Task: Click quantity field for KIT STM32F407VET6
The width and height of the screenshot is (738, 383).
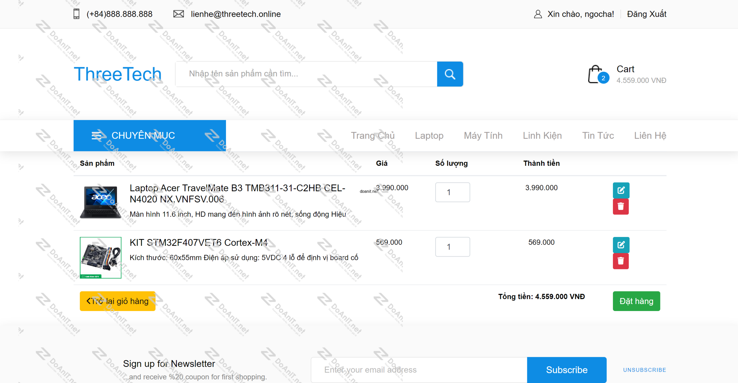Action: (452, 247)
